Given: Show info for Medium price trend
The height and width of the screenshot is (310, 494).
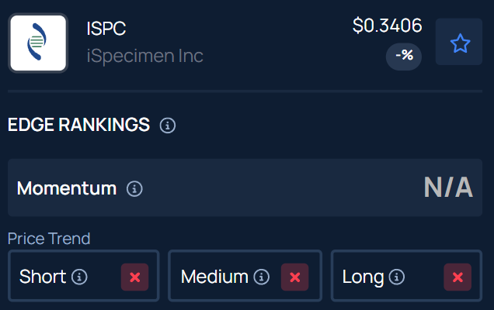Looking at the screenshot, I should (262, 277).
